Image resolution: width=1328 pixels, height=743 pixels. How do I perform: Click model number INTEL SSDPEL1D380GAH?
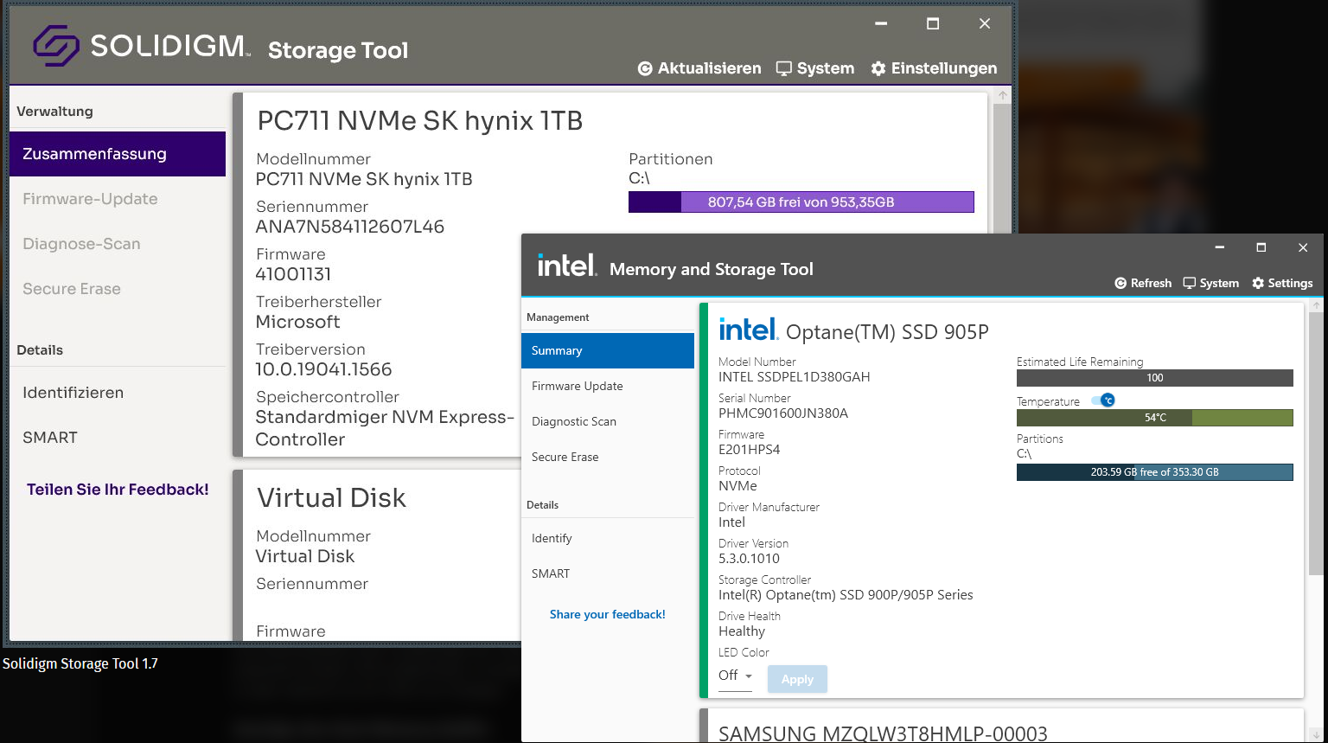pos(795,377)
